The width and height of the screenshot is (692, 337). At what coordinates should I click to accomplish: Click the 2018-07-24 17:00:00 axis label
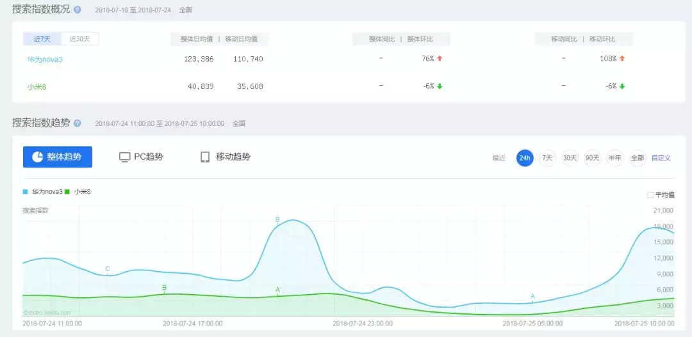192,324
